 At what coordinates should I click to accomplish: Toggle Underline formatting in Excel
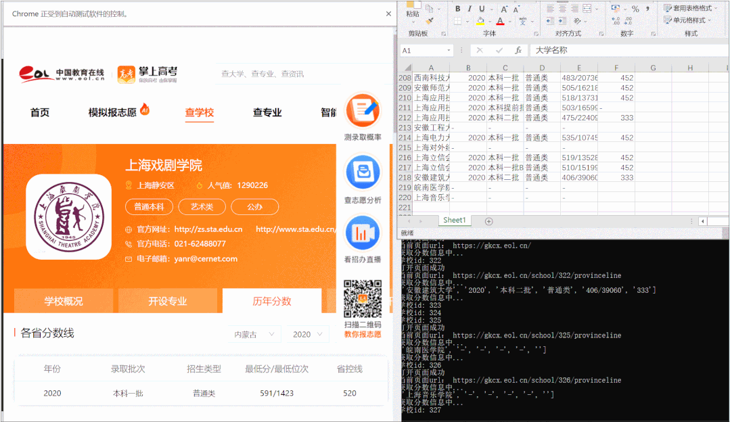click(482, 9)
